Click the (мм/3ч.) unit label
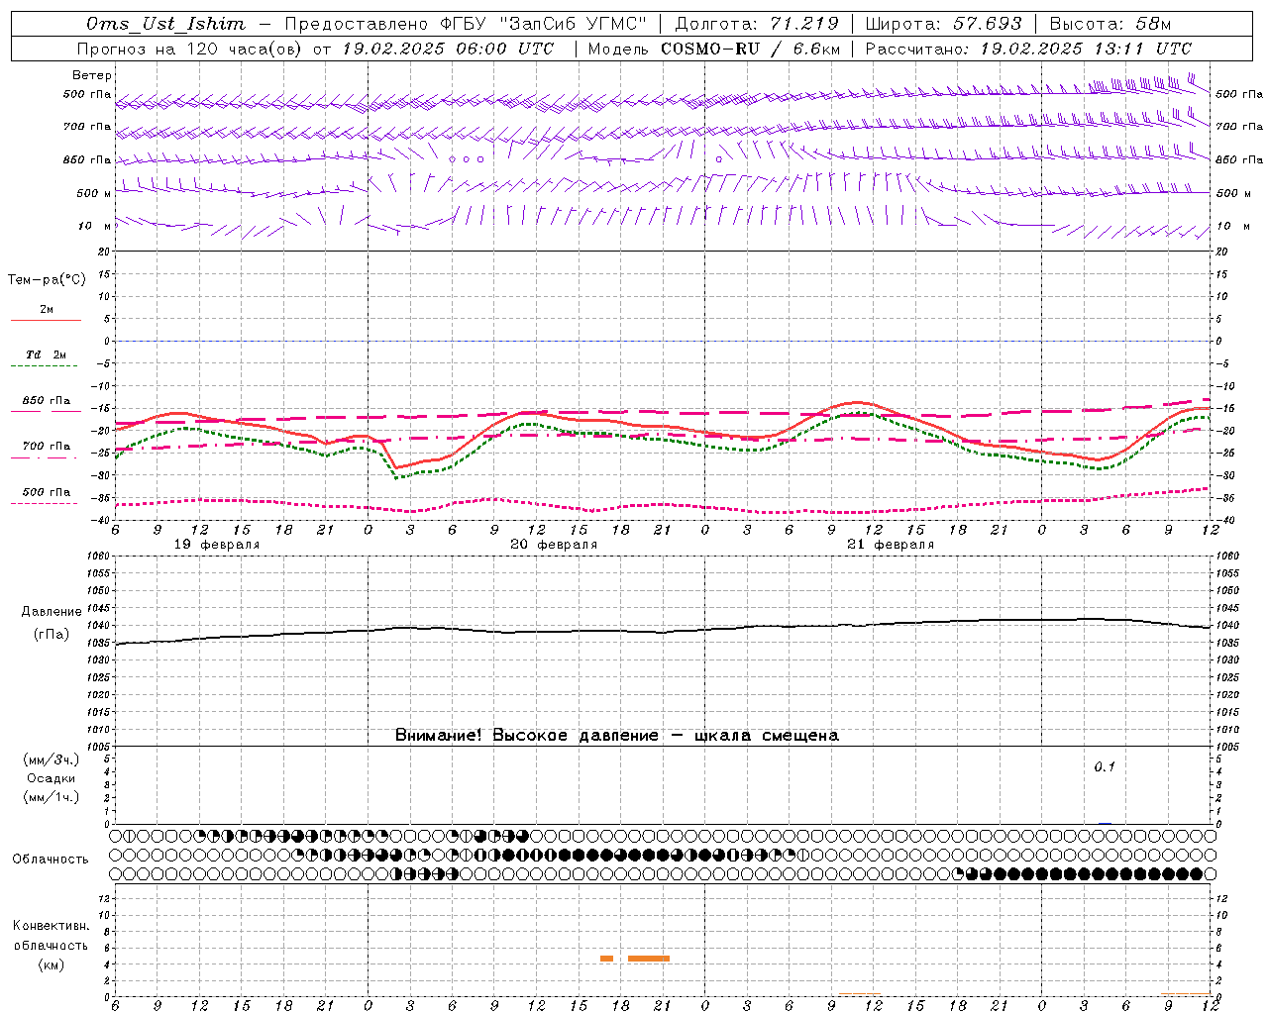1268x1014 pixels. (52, 760)
